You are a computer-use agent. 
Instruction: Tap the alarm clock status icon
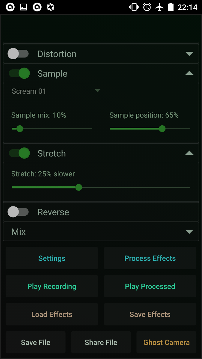point(147,7)
